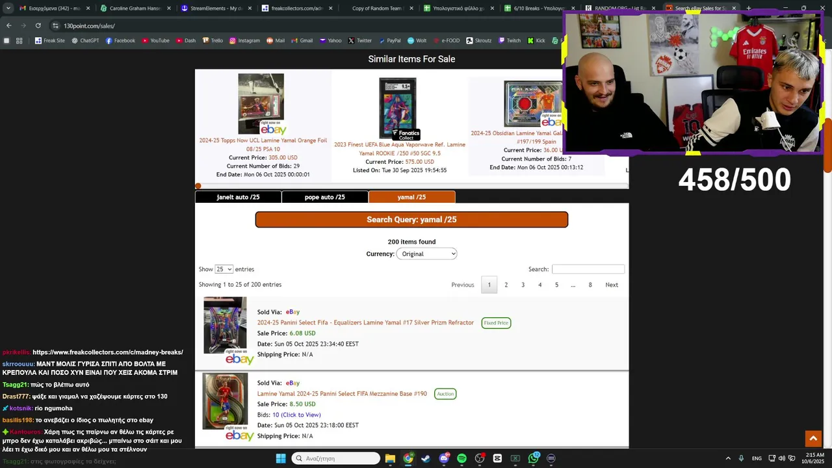Click the table Search input field
The height and width of the screenshot is (468, 832).
pos(588,269)
